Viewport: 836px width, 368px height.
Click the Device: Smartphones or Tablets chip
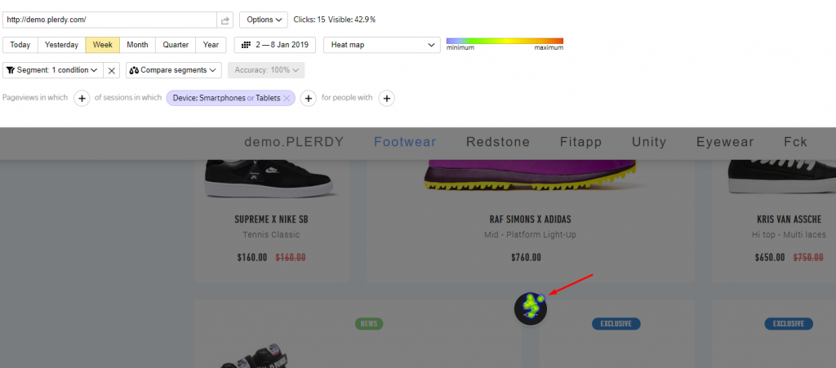(230, 98)
